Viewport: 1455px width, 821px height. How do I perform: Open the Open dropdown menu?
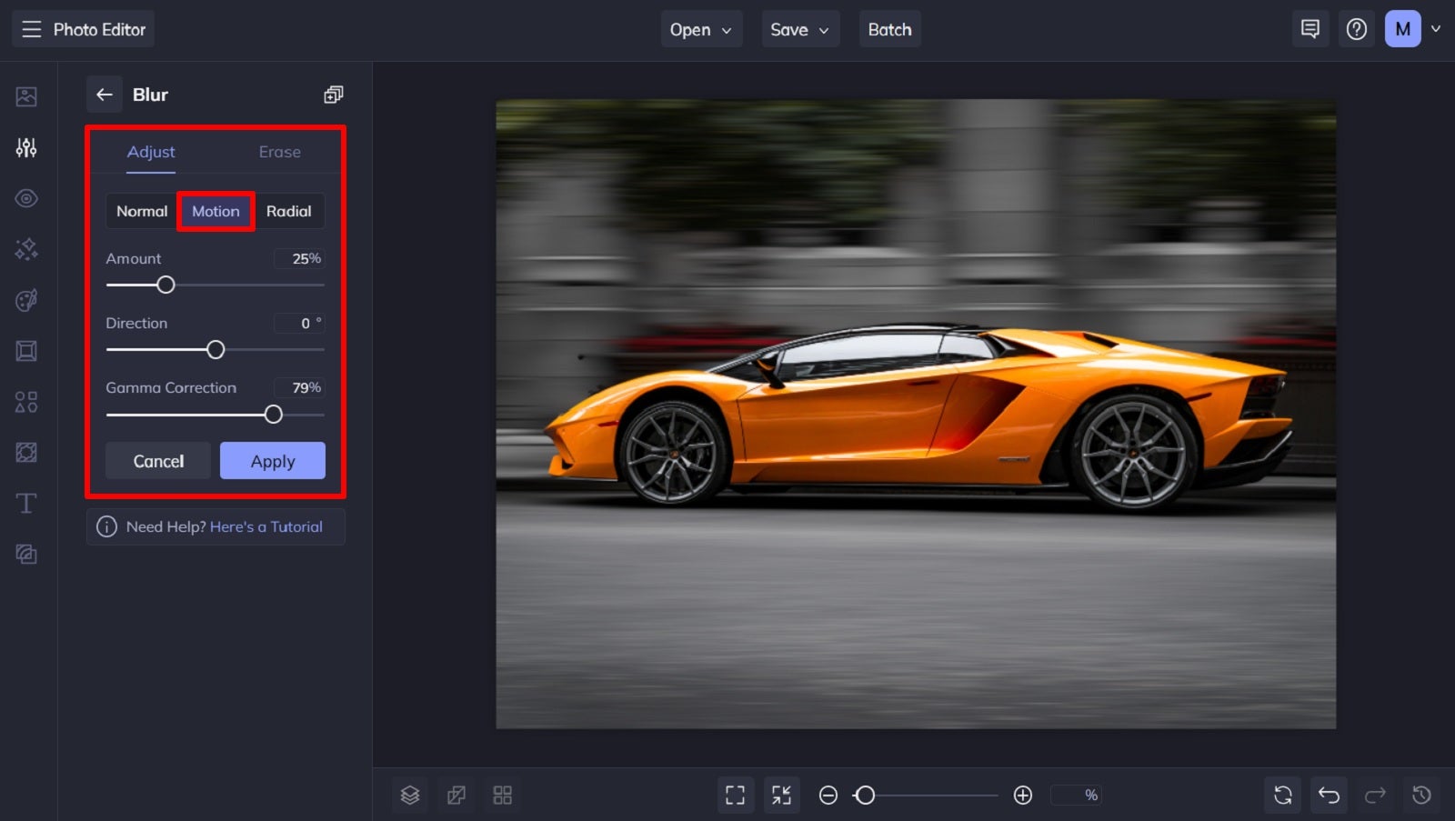click(x=700, y=29)
